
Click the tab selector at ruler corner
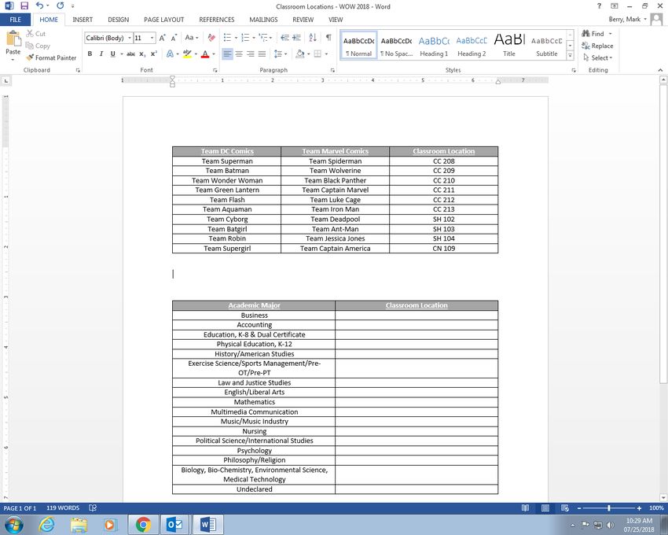click(x=6, y=80)
